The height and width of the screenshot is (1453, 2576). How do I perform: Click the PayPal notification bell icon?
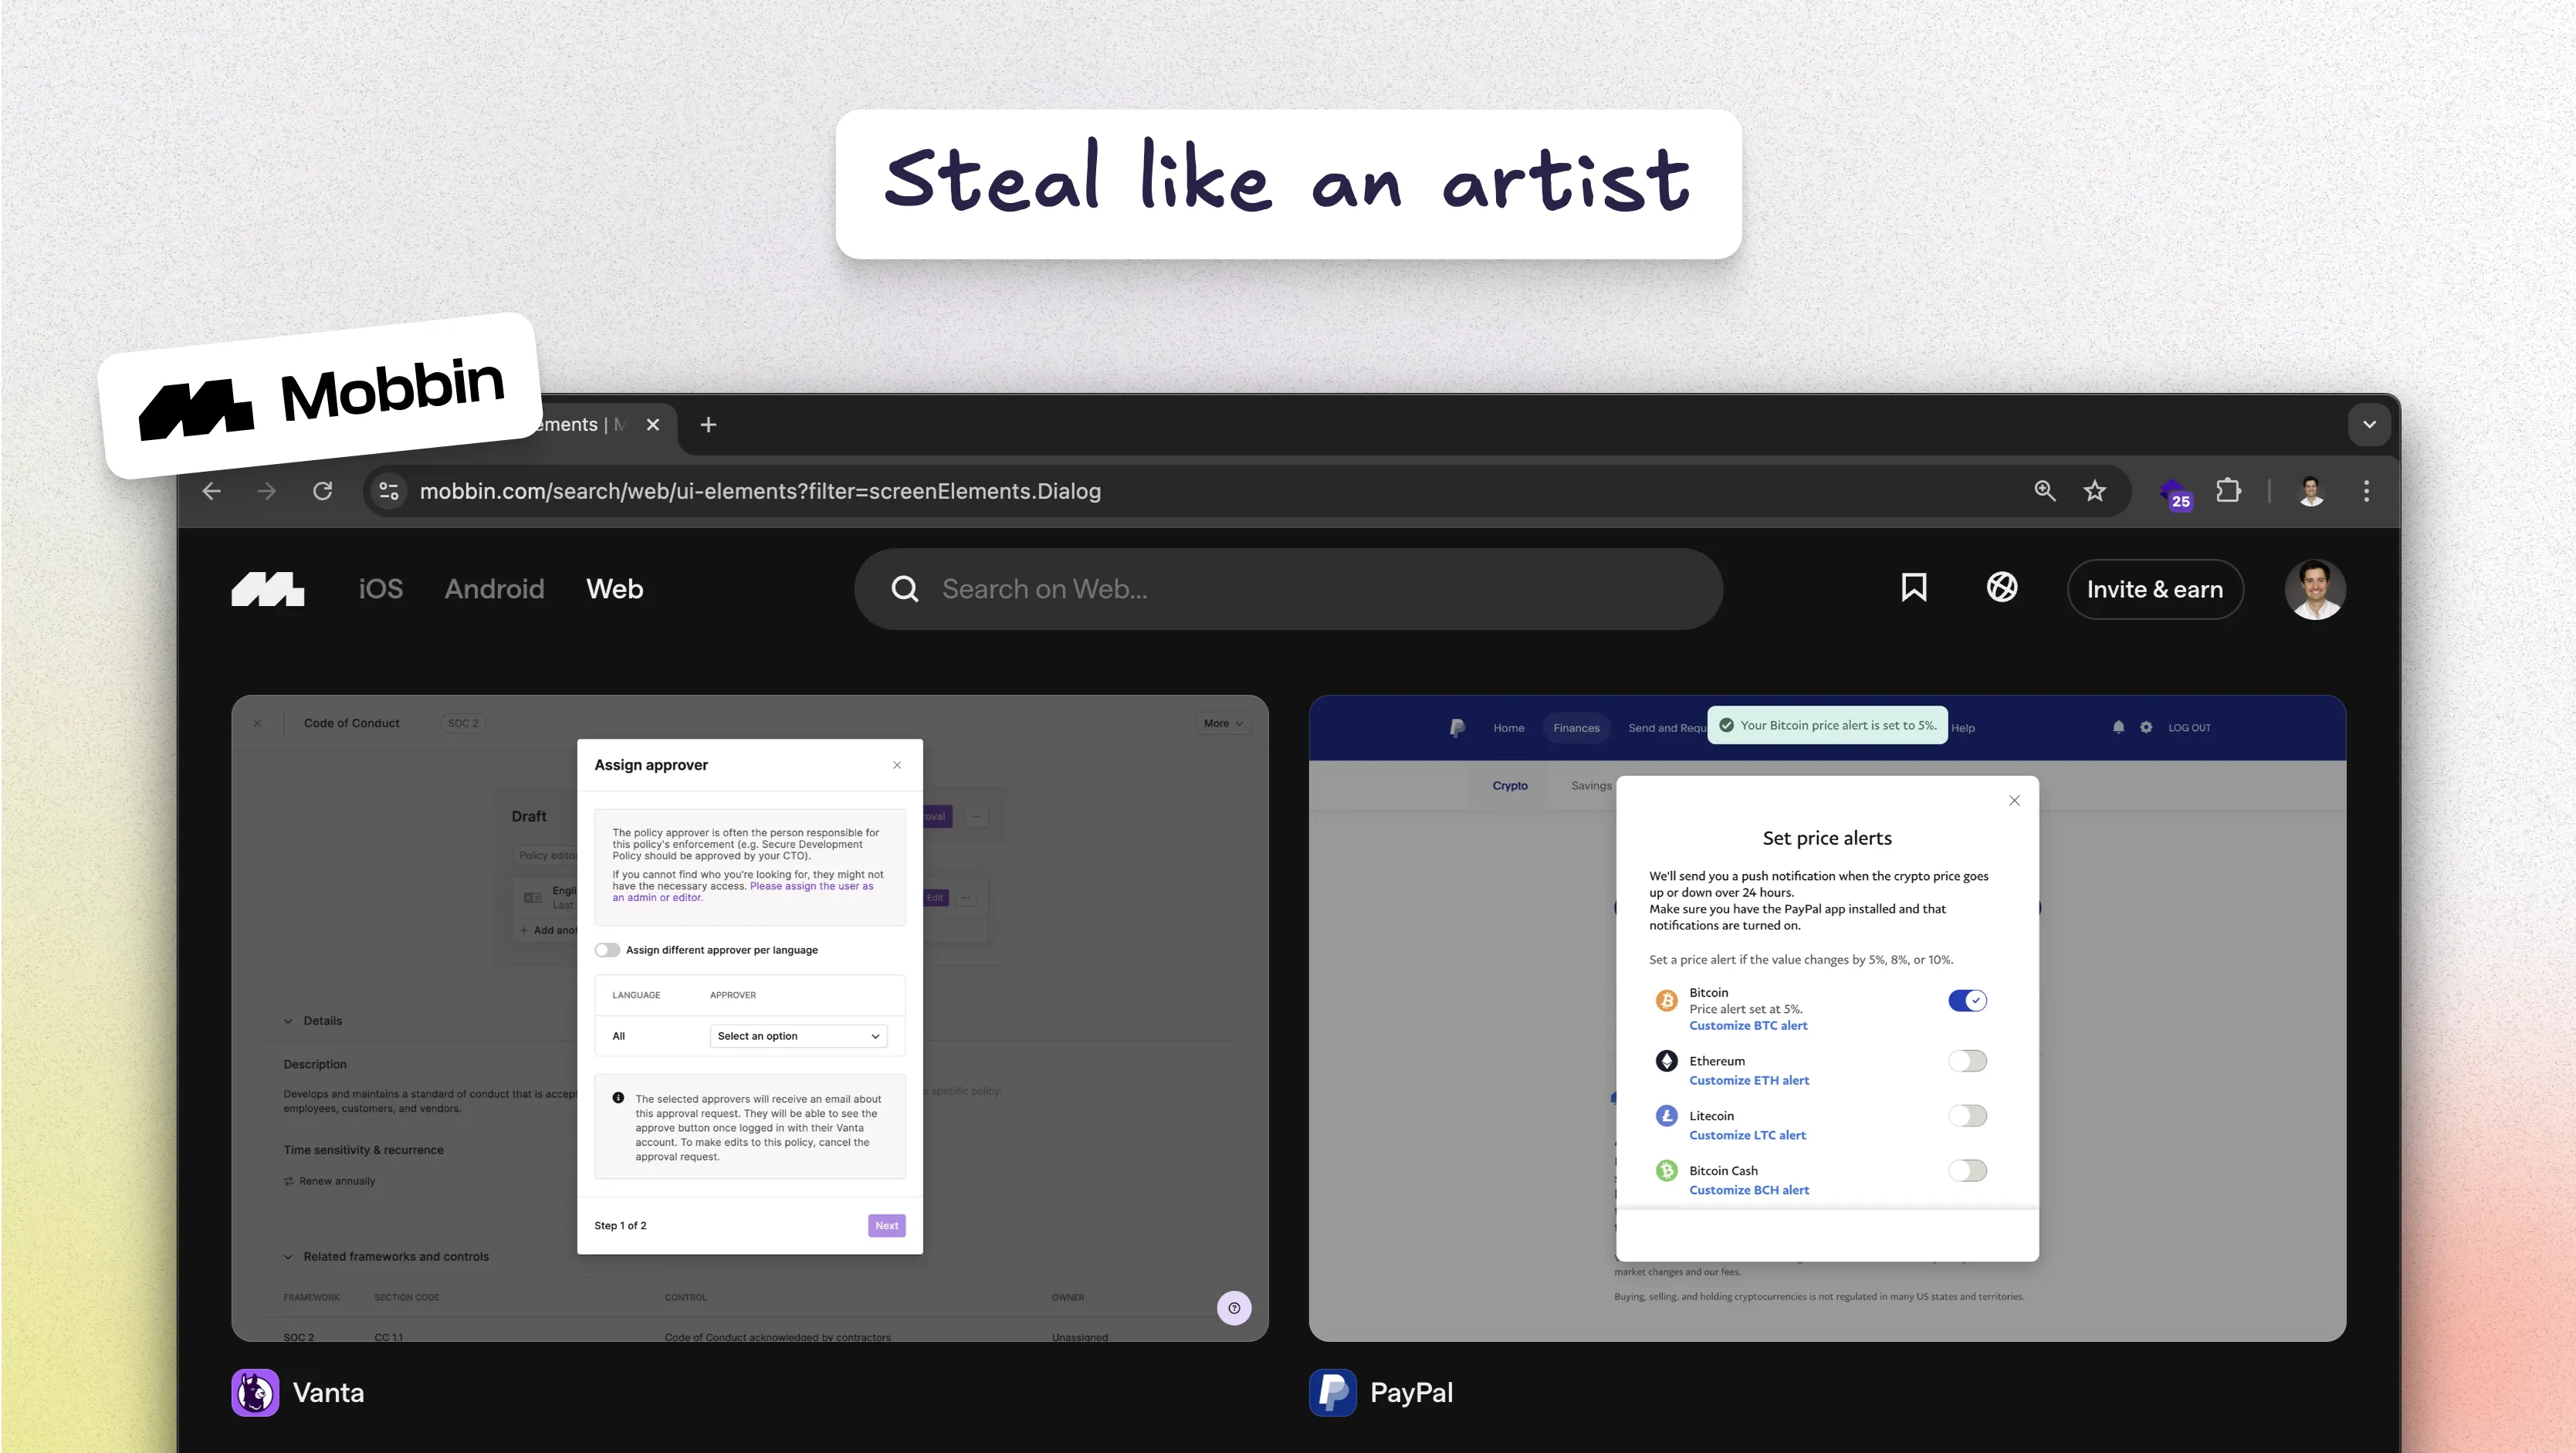(x=2118, y=728)
